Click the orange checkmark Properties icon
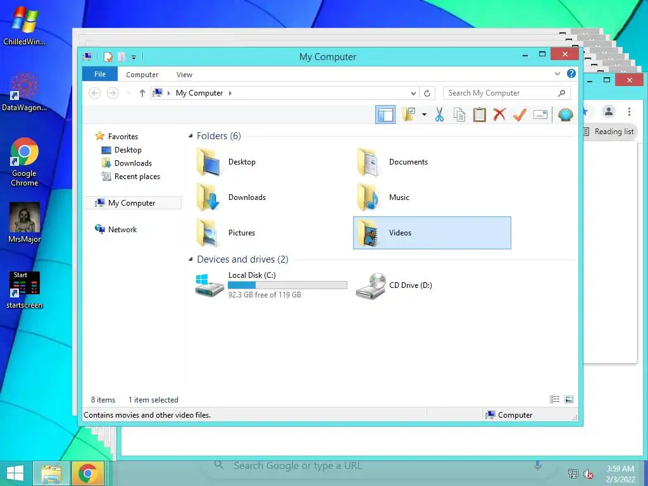 pyautogui.click(x=520, y=115)
